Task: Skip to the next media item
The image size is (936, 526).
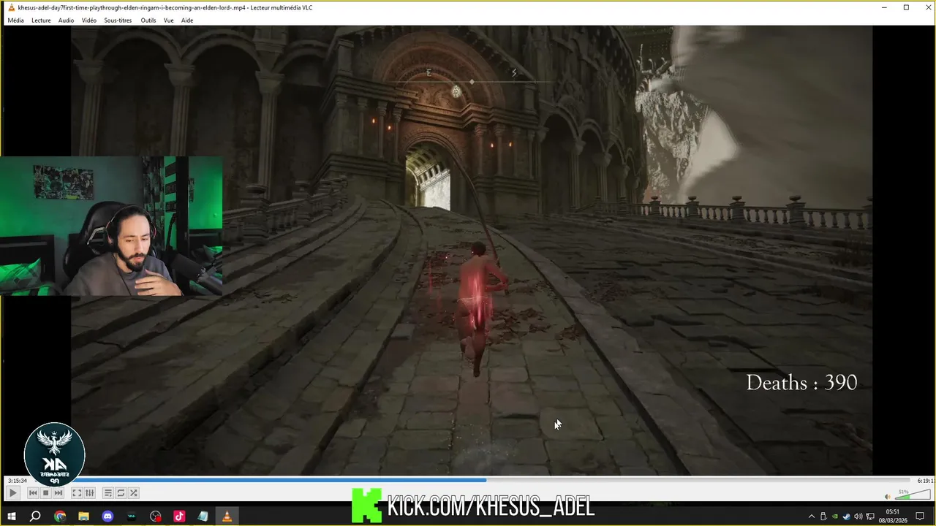Action: click(58, 493)
